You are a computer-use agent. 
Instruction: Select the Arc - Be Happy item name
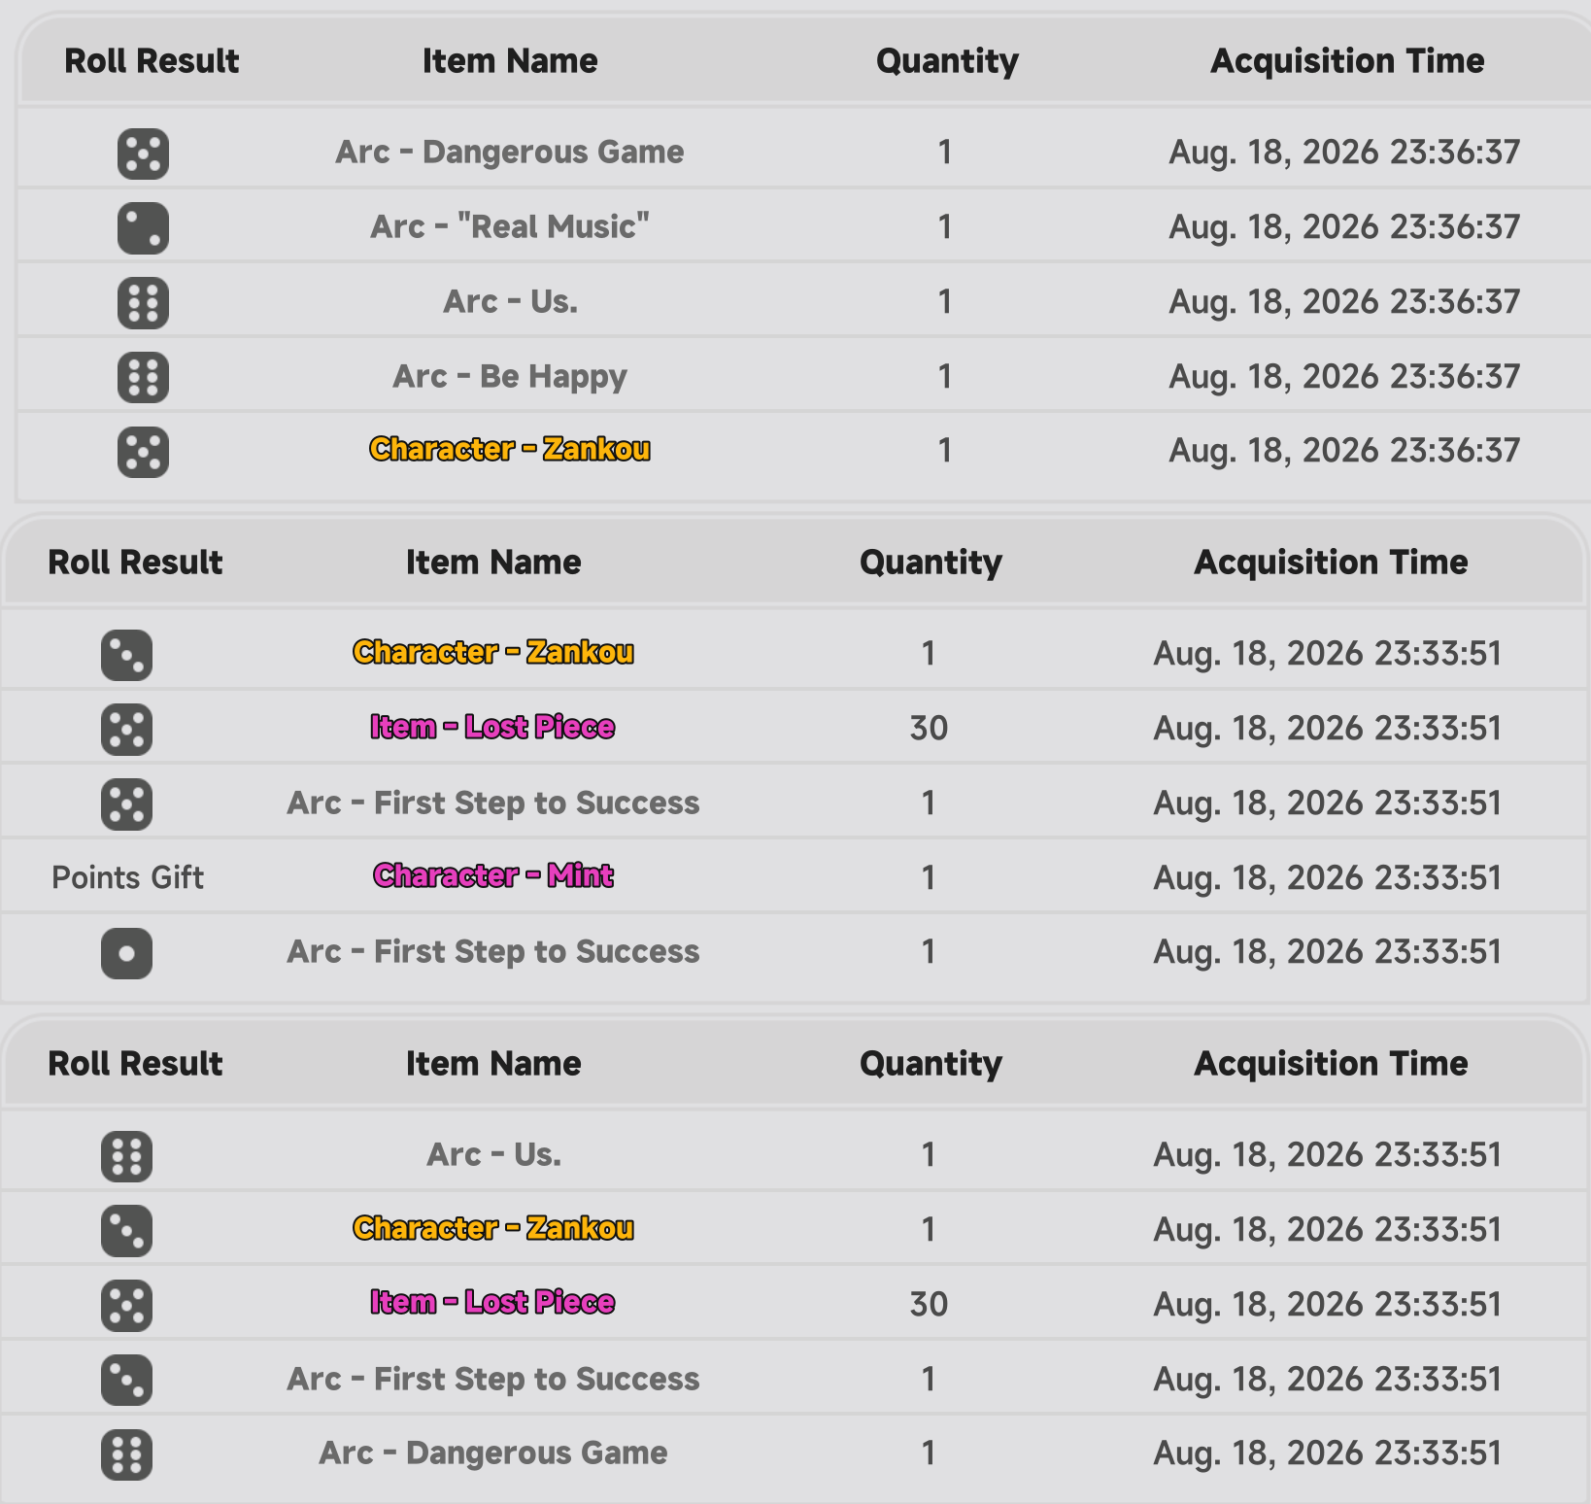click(x=510, y=376)
